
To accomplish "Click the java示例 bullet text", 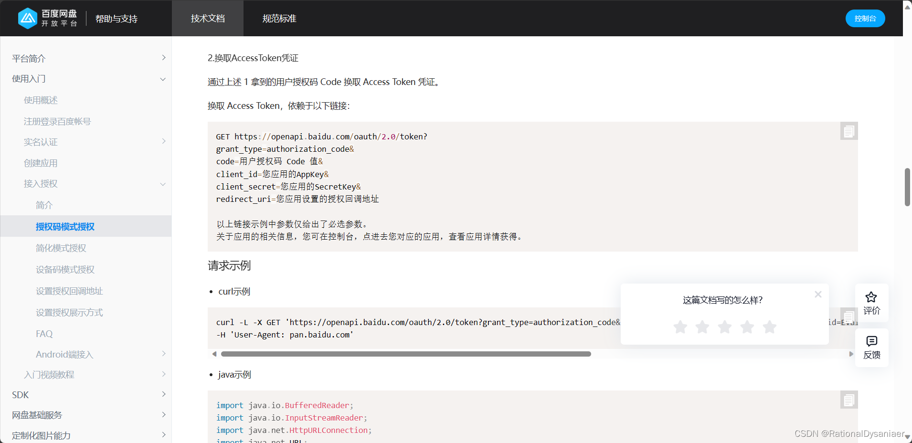I will [x=234, y=374].
